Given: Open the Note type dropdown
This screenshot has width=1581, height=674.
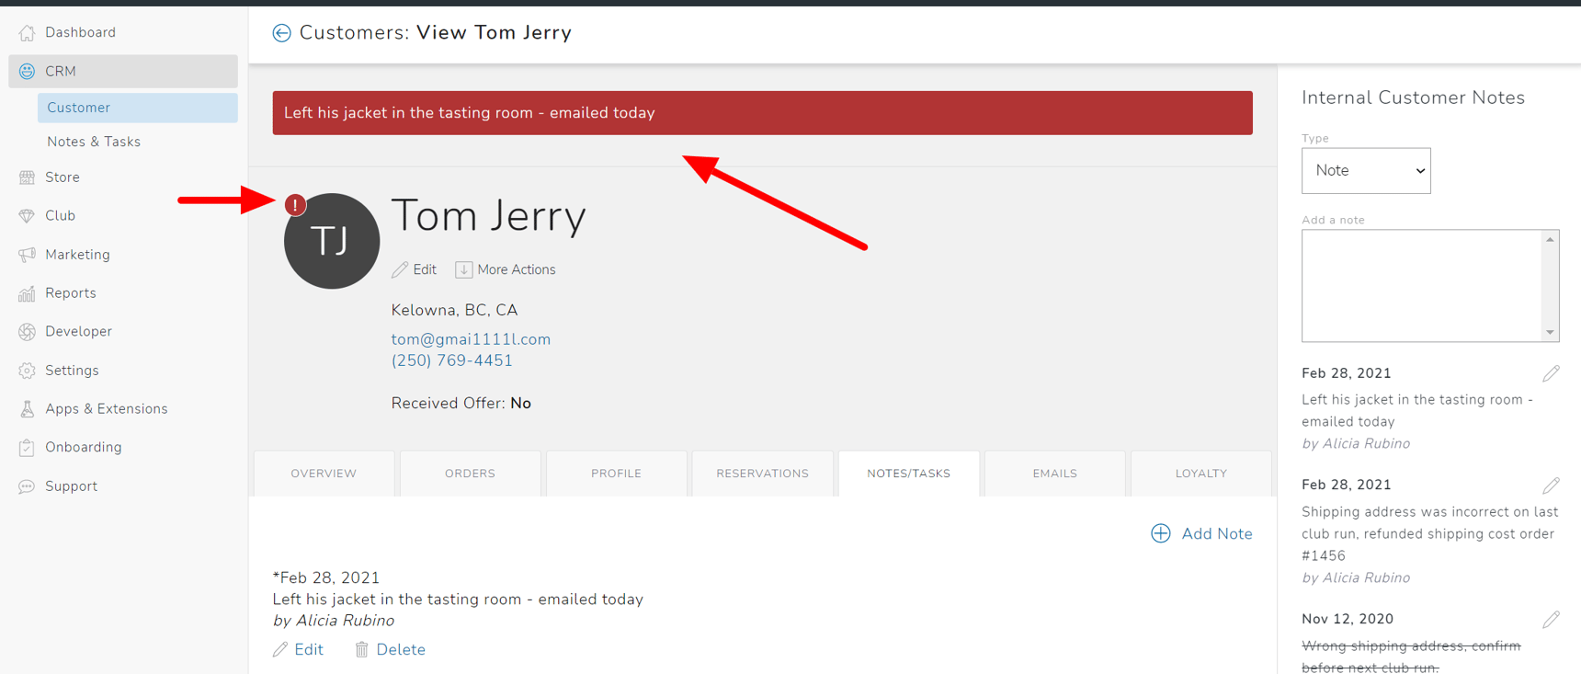Looking at the screenshot, I should coord(1366,171).
